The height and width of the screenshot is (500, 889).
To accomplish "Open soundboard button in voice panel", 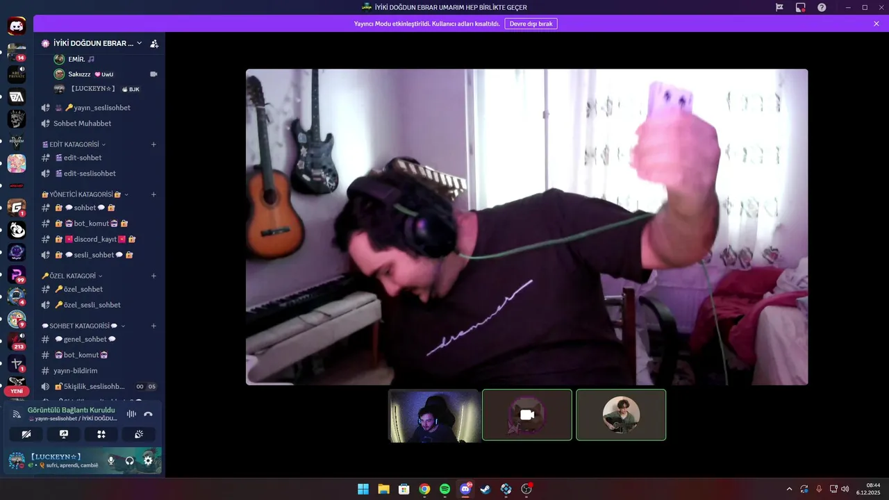I will (139, 434).
